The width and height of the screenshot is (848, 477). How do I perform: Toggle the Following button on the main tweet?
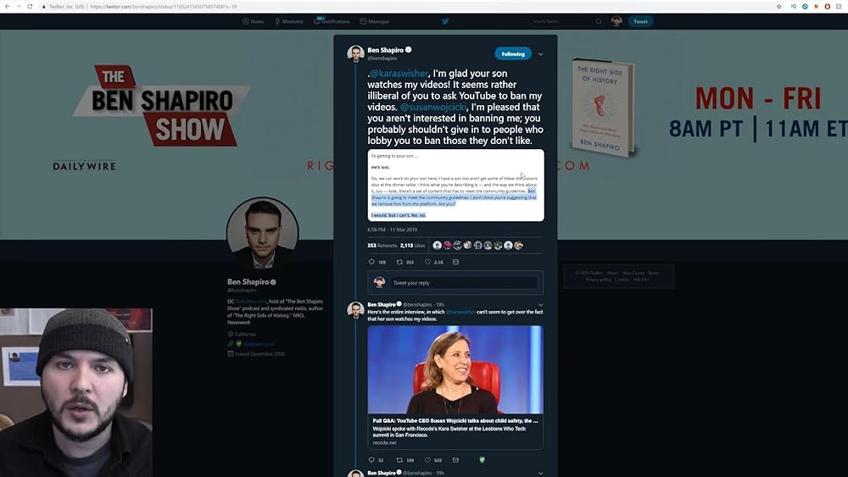(512, 54)
